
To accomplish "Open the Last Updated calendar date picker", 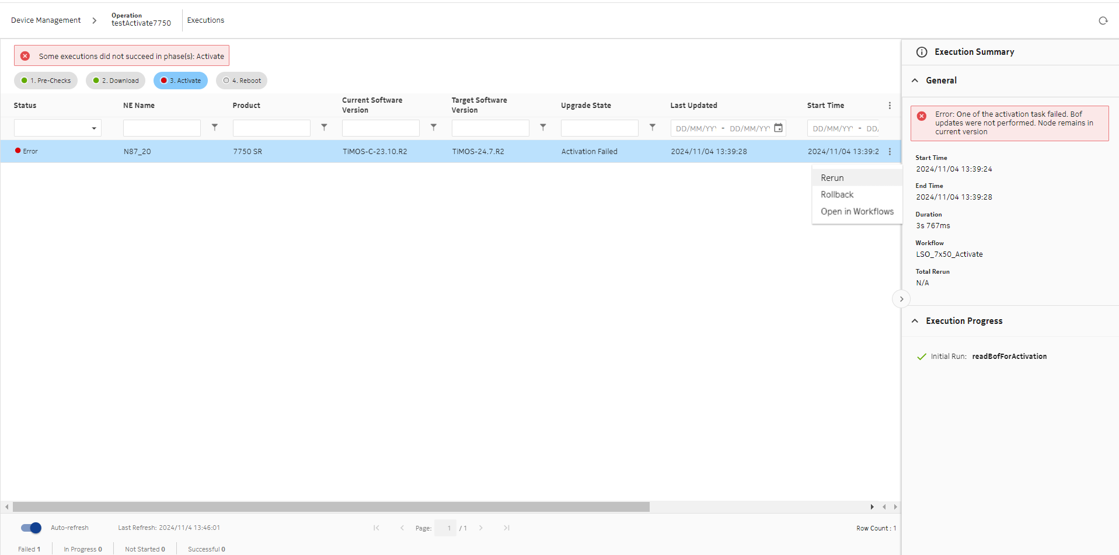I will pyautogui.click(x=778, y=128).
